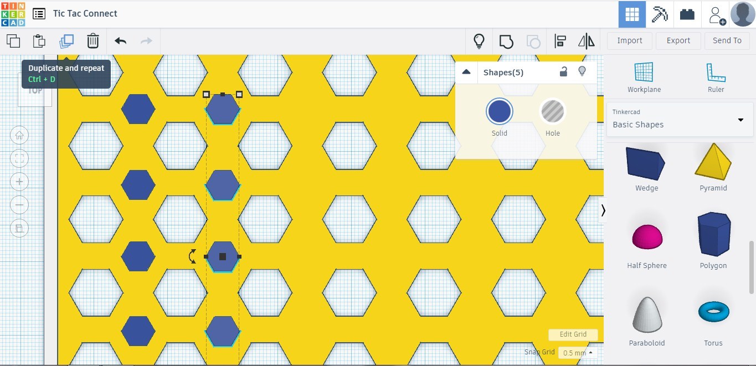Collapse the Shapes(5) inspector panel
Viewport: 756px width, 366px height.
pyautogui.click(x=466, y=71)
